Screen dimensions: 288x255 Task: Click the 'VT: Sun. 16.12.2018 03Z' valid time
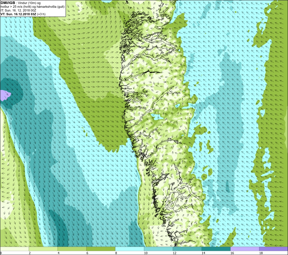[18, 14]
